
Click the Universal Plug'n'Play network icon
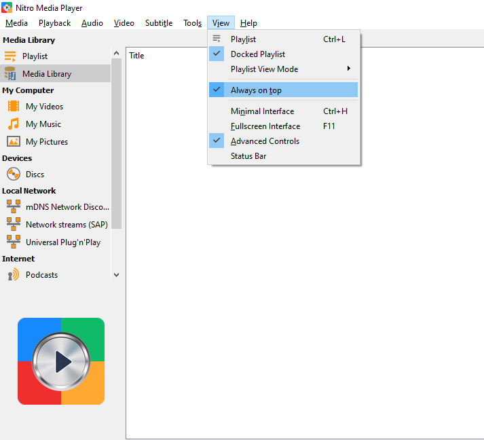pyautogui.click(x=14, y=242)
